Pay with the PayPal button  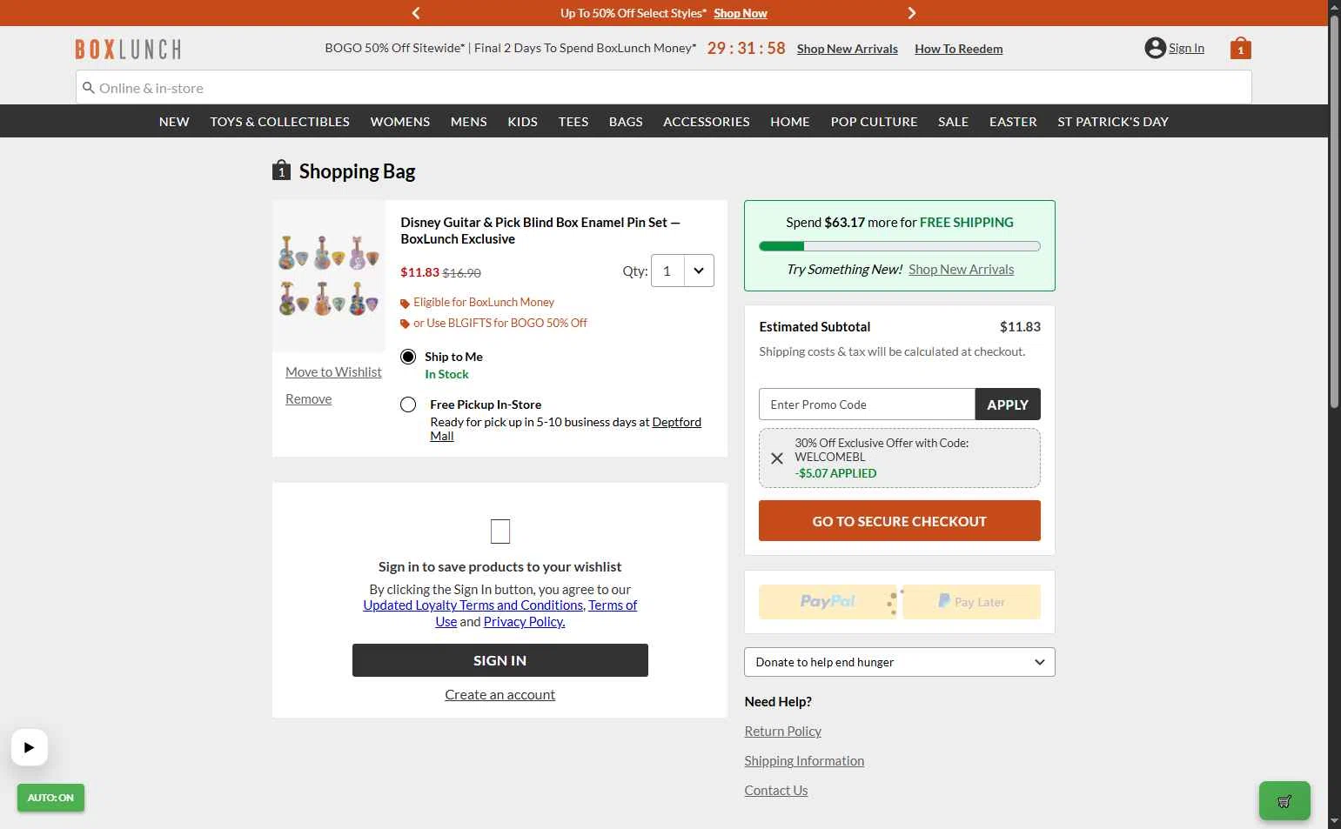point(828,601)
